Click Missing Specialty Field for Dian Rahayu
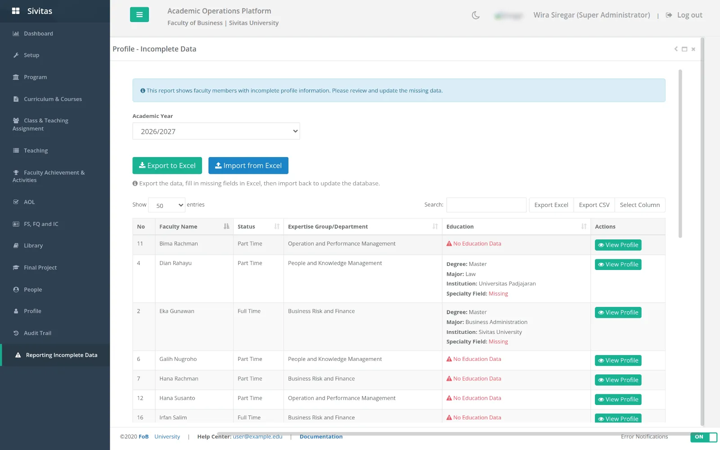The image size is (720, 450). 498,293
